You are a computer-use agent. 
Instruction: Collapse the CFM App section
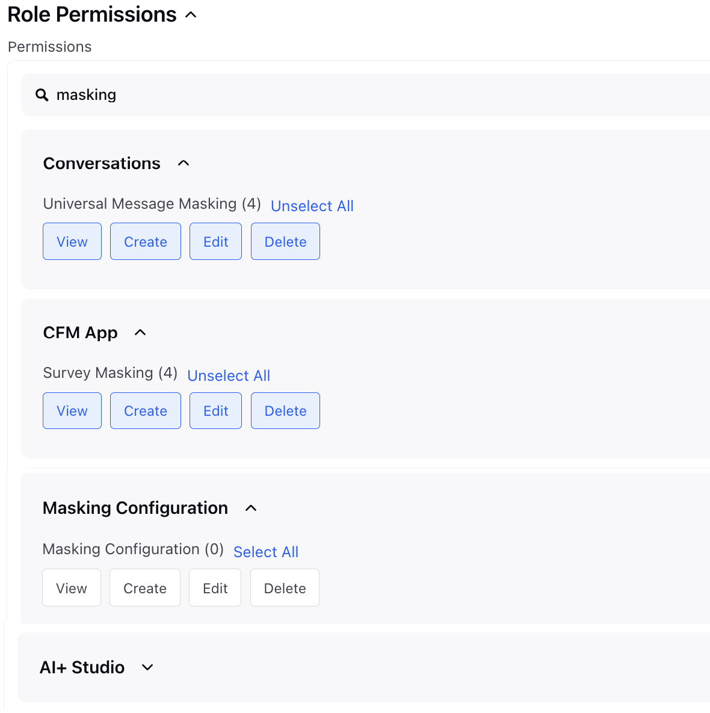(140, 332)
